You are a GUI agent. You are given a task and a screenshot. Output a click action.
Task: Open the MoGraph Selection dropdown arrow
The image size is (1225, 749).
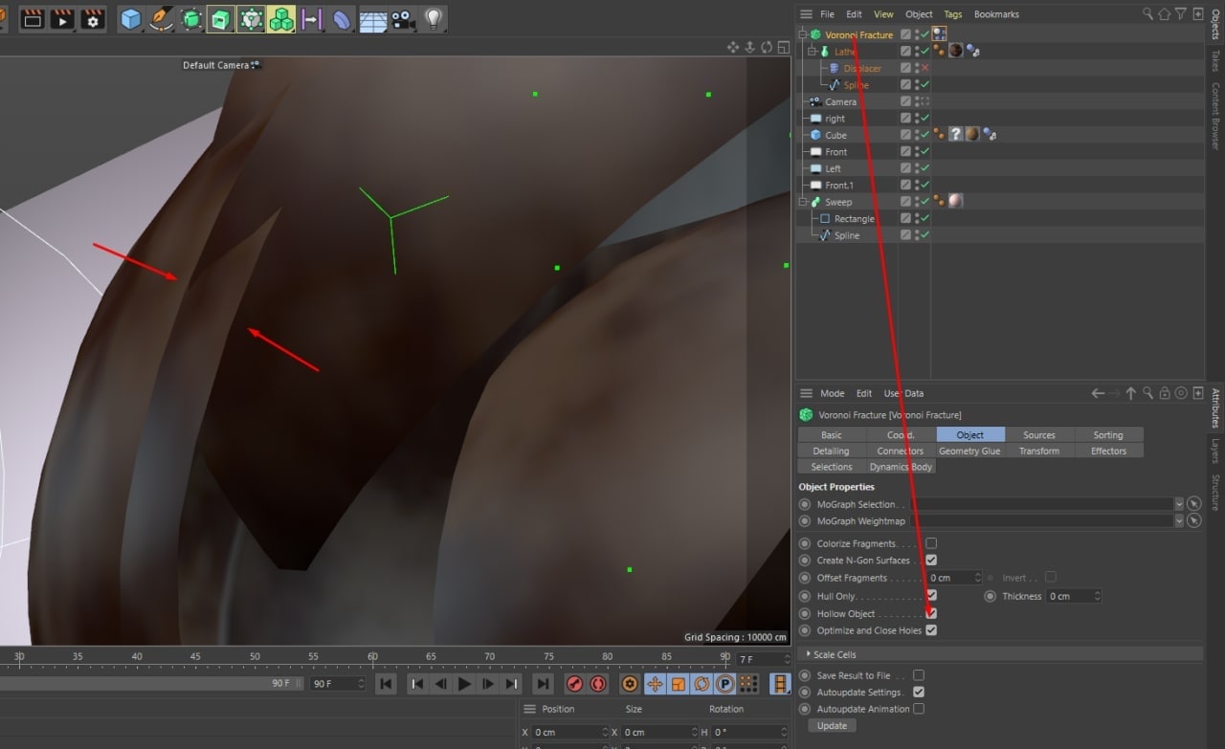click(x=1178, y=504)
